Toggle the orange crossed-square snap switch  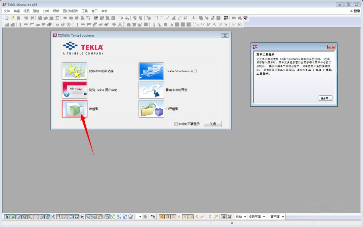[162, 217]
